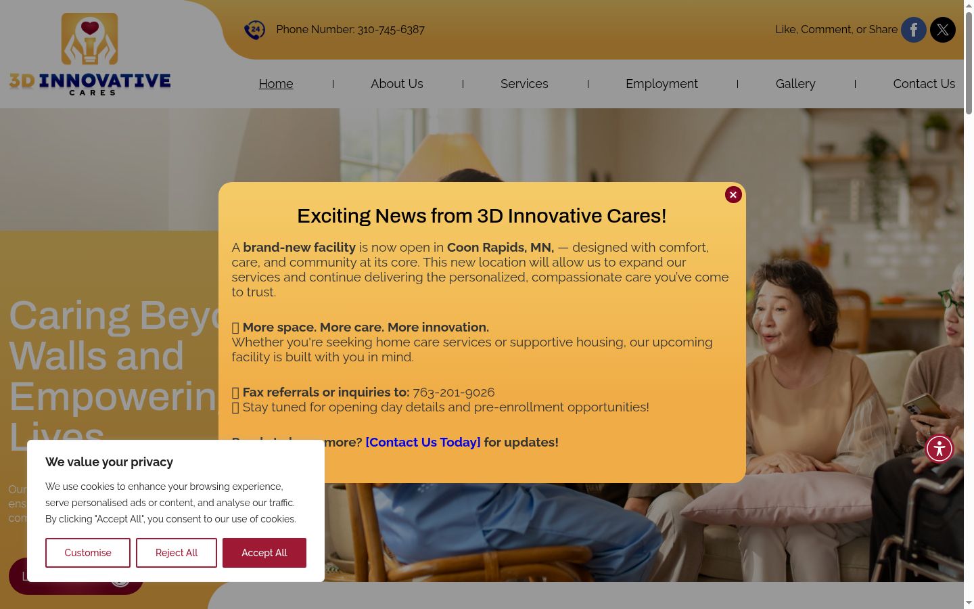Click the Contact Us Today link
Viewport: 974px width, 609px height.
point(423,443)
